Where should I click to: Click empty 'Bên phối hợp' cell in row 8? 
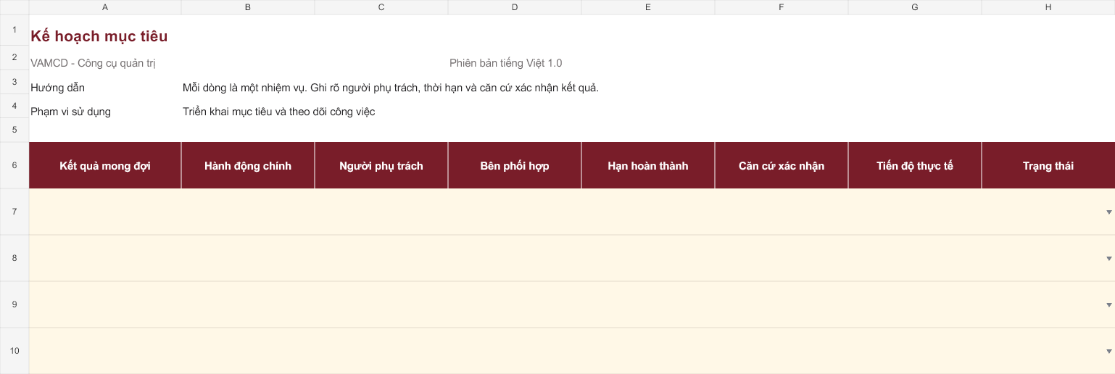click(515, 258)
